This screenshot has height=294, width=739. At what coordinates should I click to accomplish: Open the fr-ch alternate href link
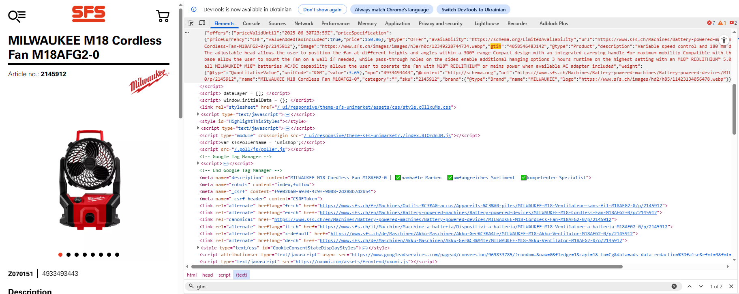(491, 206)
